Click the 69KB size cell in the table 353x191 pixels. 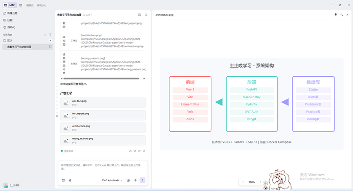(x=74, y=63)
